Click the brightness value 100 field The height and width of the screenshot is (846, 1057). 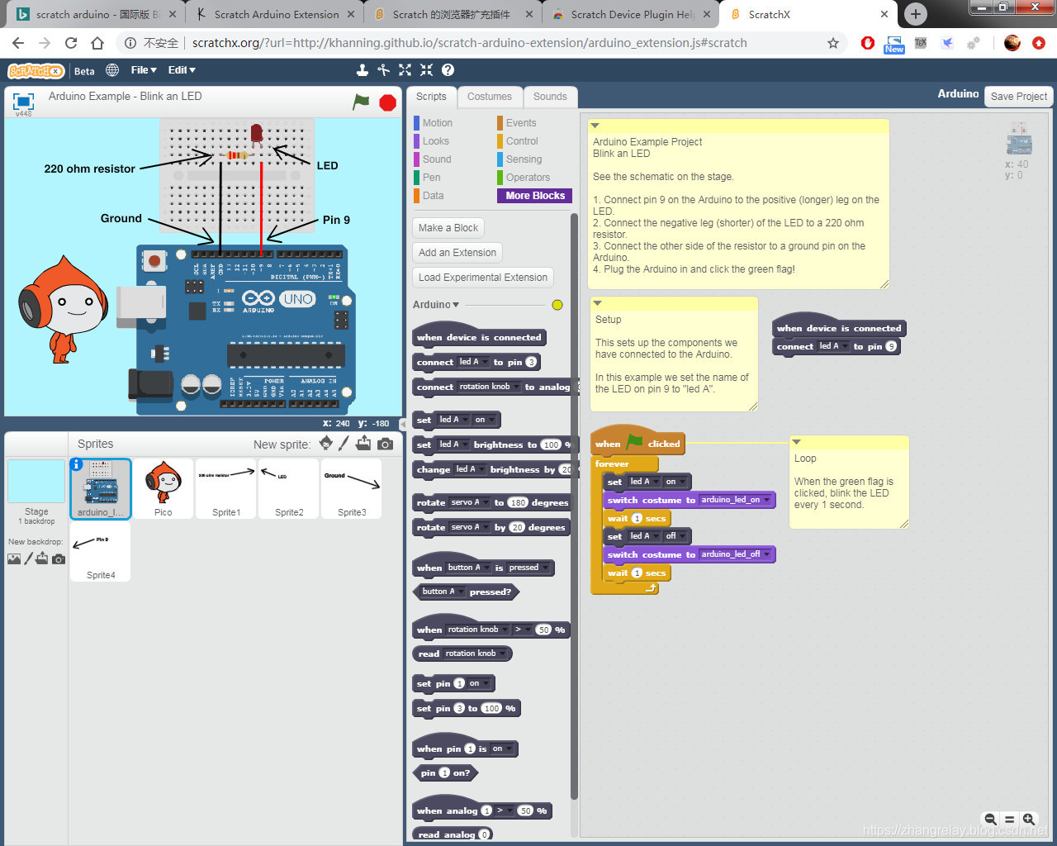[x=551, y=444]
